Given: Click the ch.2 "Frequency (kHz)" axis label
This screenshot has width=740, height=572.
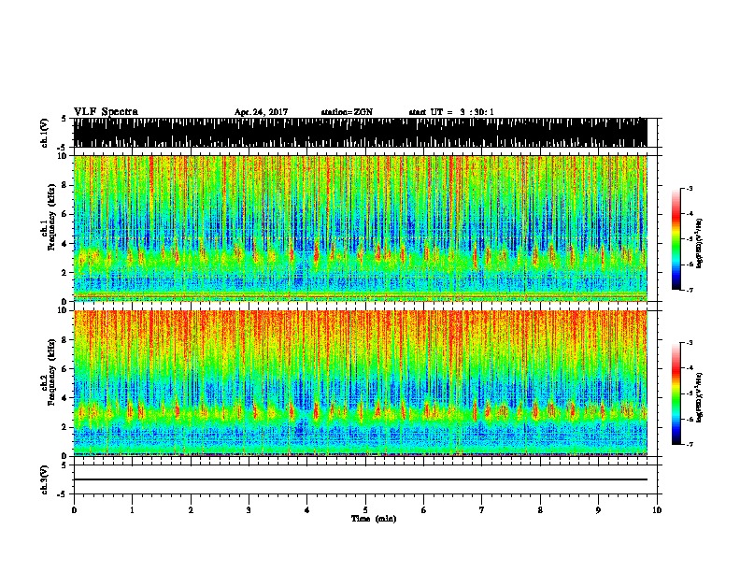Looking at the screenshot, I should pos(51,373).
